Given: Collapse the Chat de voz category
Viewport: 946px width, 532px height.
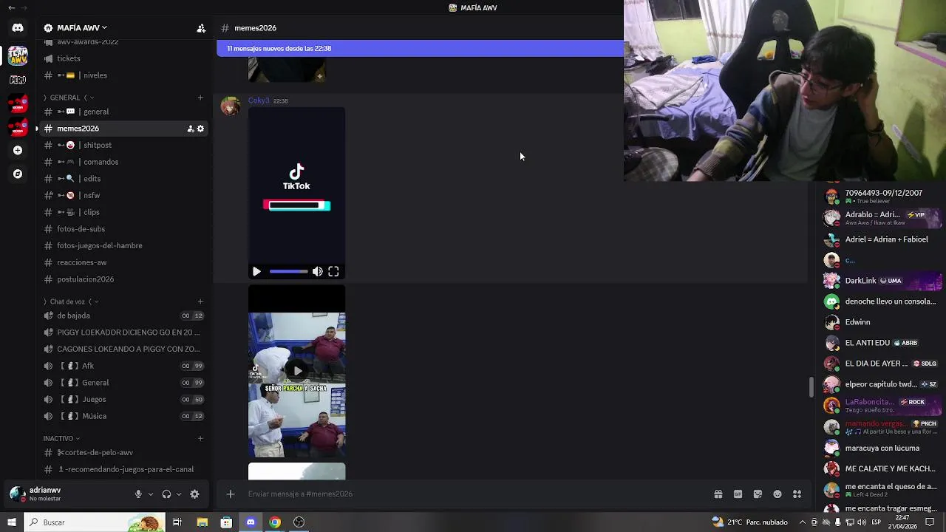Looking at the screenshot, I should [x=71, y=301].
